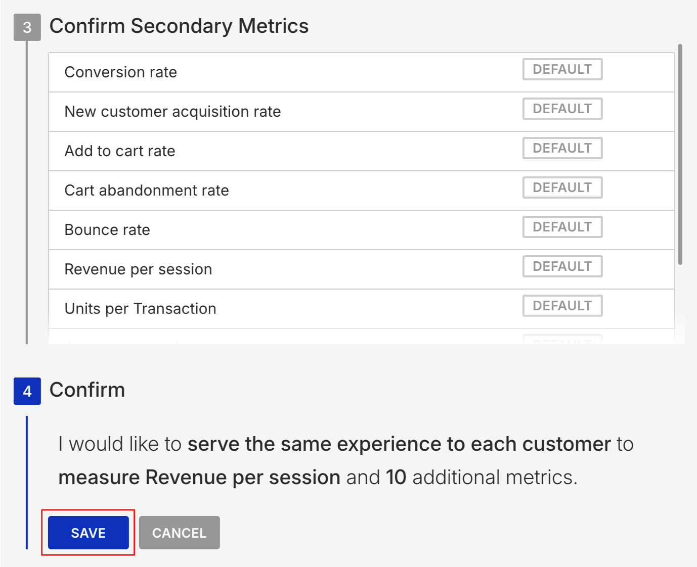697x567 pixels.
Task: Click the Units per Transaction metric
Action: tap(140, 309)
